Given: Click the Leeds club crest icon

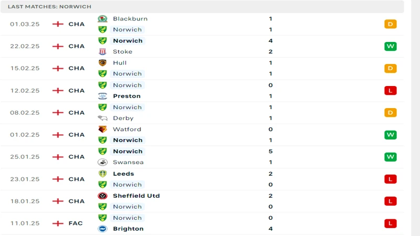Looking at the screenshot, I should coord(102,174).
